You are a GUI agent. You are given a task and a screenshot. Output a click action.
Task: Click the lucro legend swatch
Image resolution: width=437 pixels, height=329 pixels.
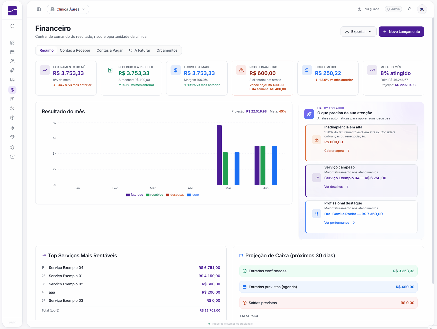click(x=189, y=195)
